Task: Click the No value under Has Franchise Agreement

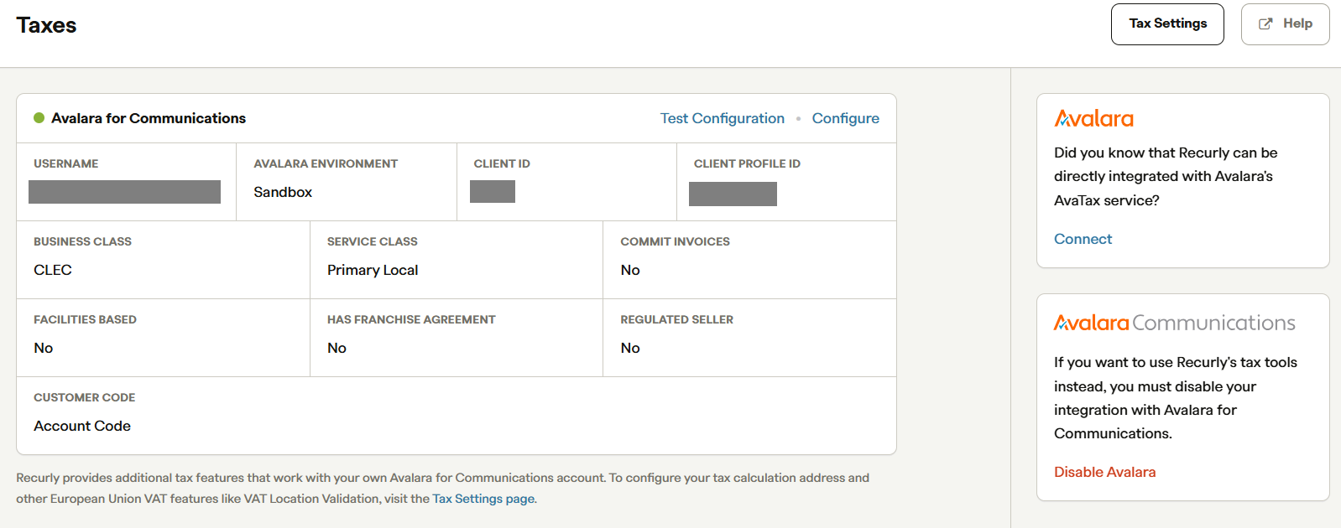Action: 337,348
